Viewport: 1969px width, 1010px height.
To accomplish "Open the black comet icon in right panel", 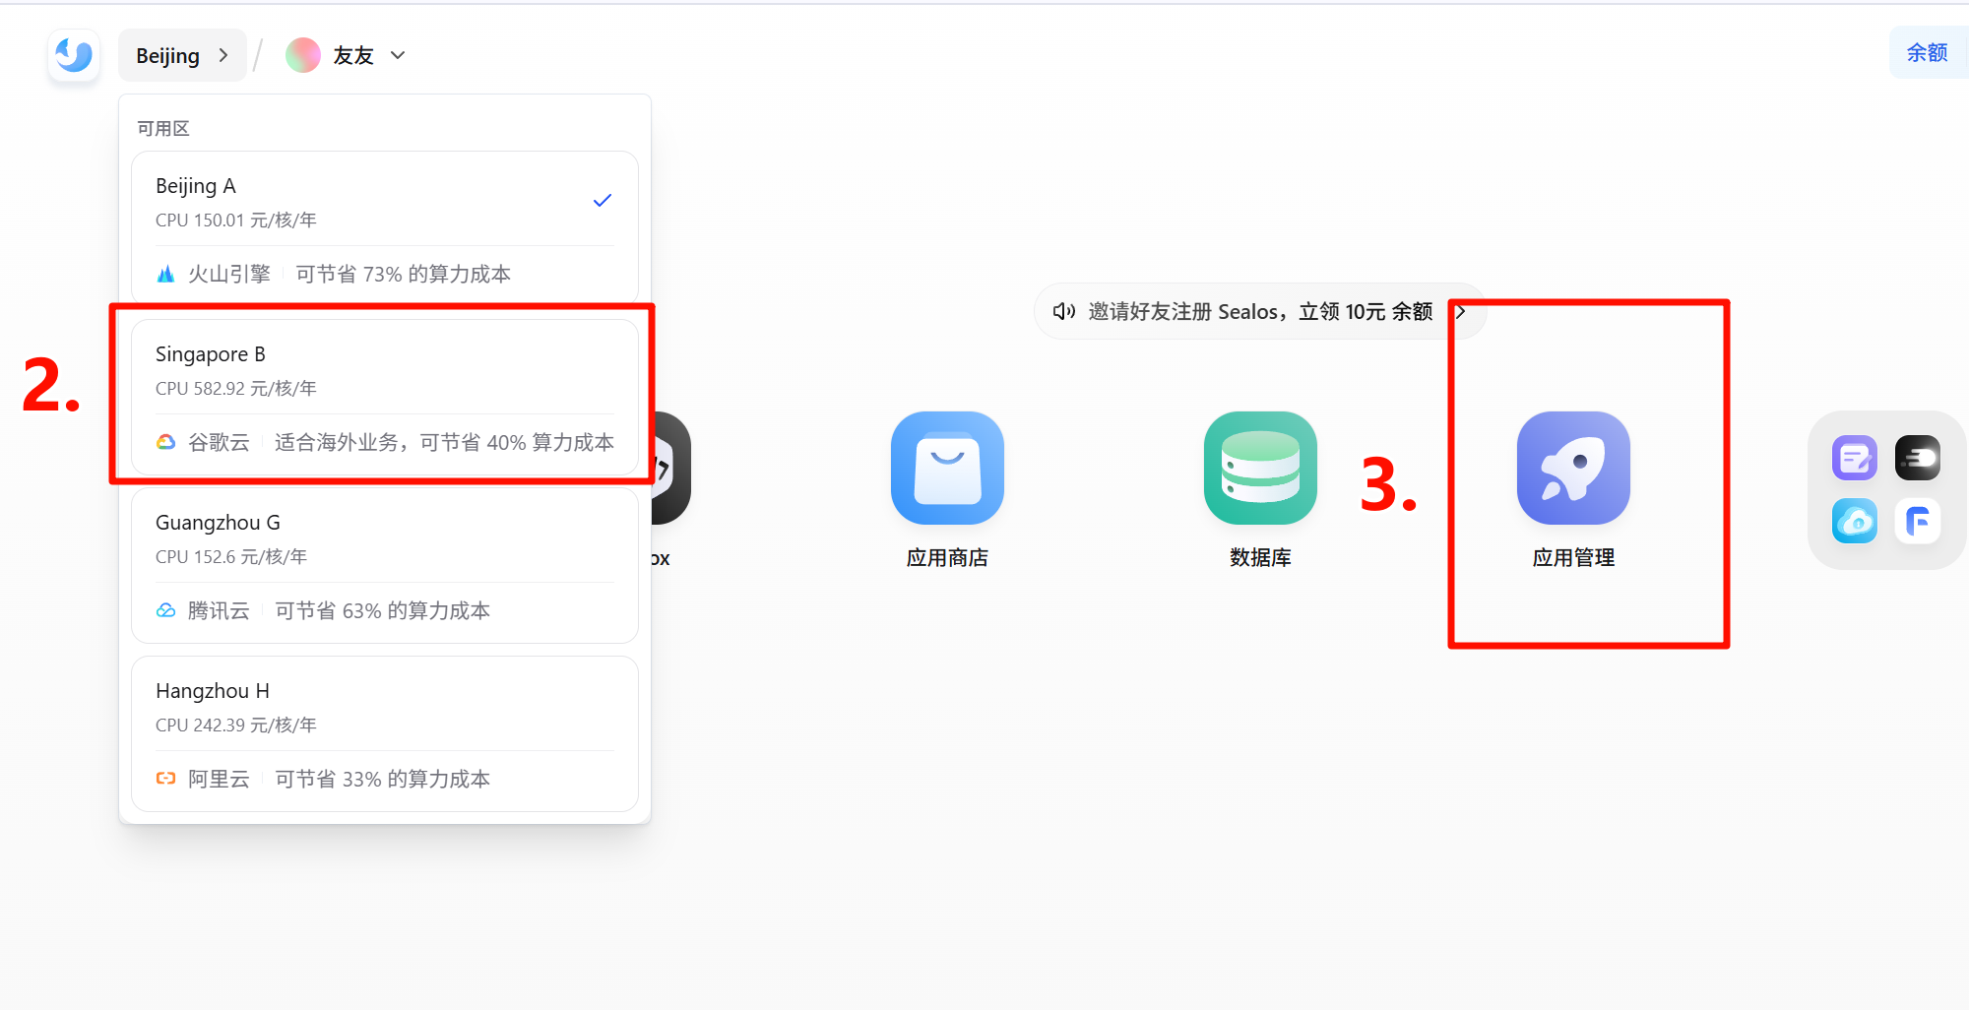I will [x=1918, y=457].
